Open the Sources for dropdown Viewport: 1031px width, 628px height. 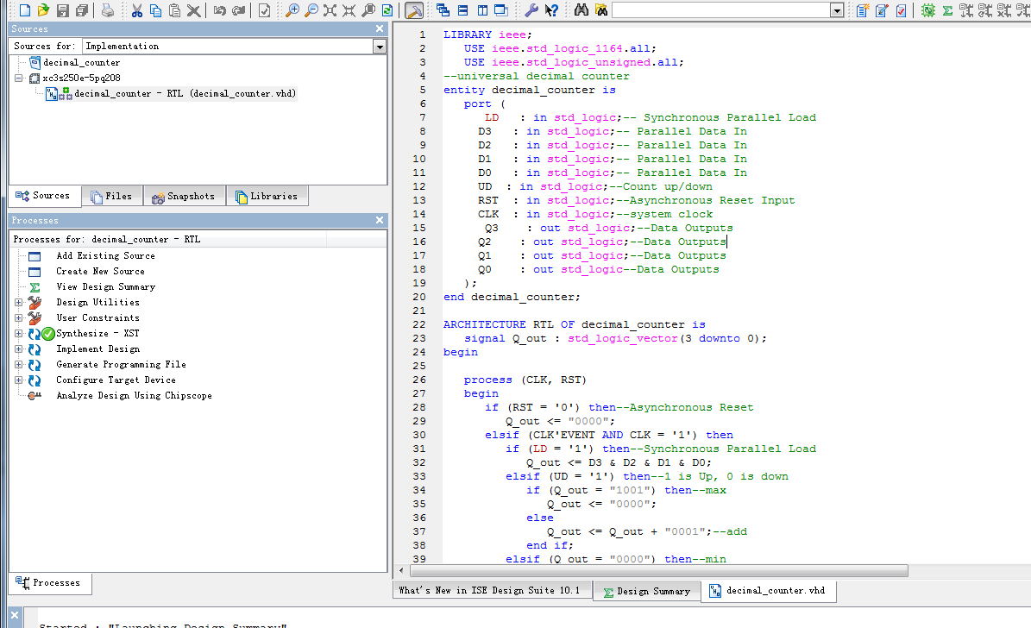379,46
